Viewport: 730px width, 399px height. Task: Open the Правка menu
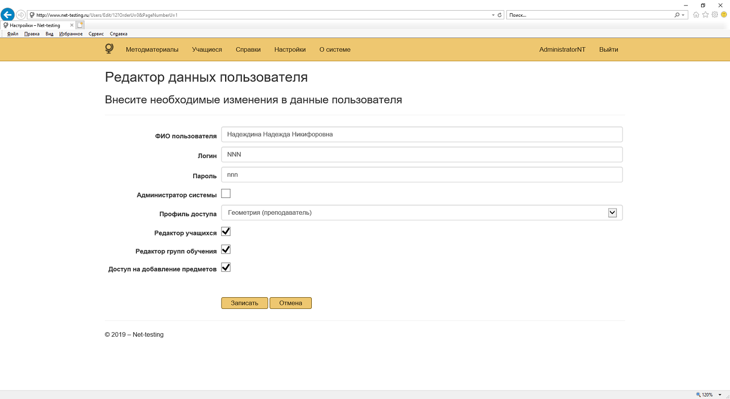point(32,34)
